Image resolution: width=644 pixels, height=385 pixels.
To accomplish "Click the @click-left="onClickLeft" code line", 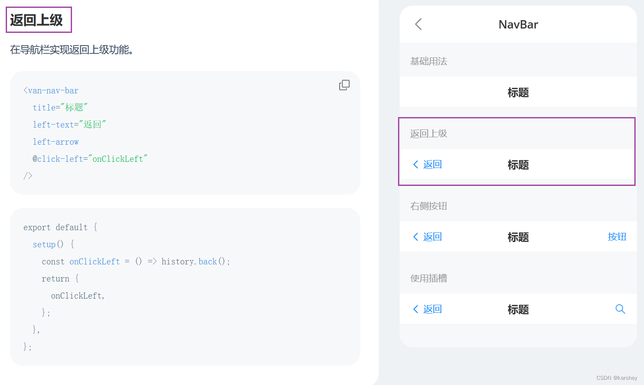I will click(90, 159).
